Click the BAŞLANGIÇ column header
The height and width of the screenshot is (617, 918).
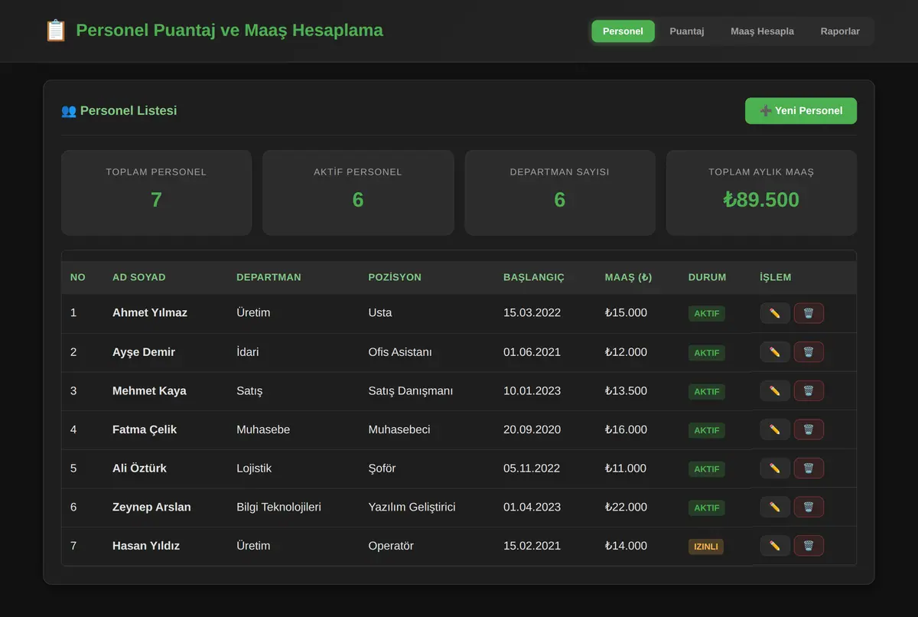pyautogui.click(x=534, y=277)
